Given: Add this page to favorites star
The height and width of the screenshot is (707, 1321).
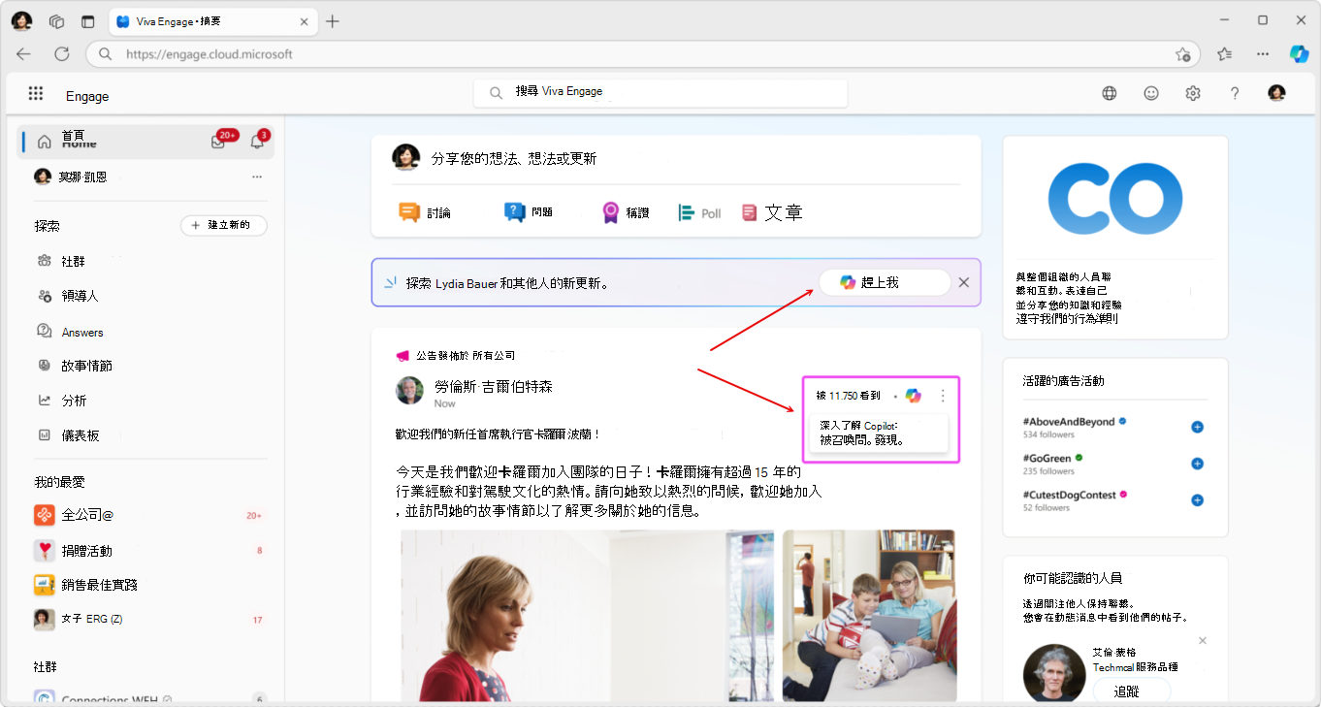Looking at the screenshot, I should coord(1183,54).
